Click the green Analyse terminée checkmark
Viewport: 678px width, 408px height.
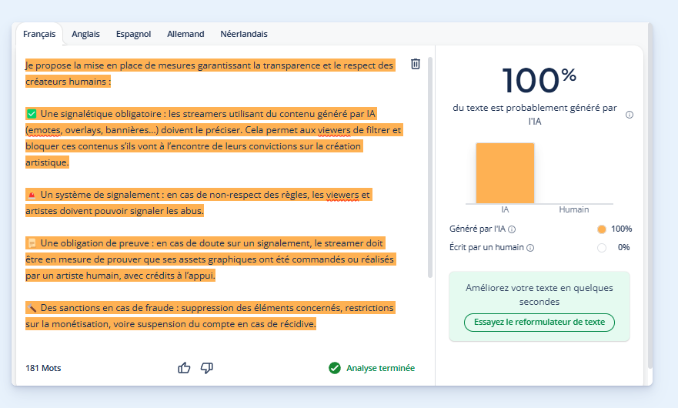(x=335, y=368)
